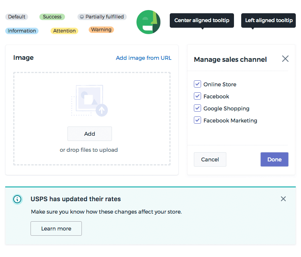Click the green avatar icon
The height and width of the screenshot is (257, 301).
[x=148, y=22]
